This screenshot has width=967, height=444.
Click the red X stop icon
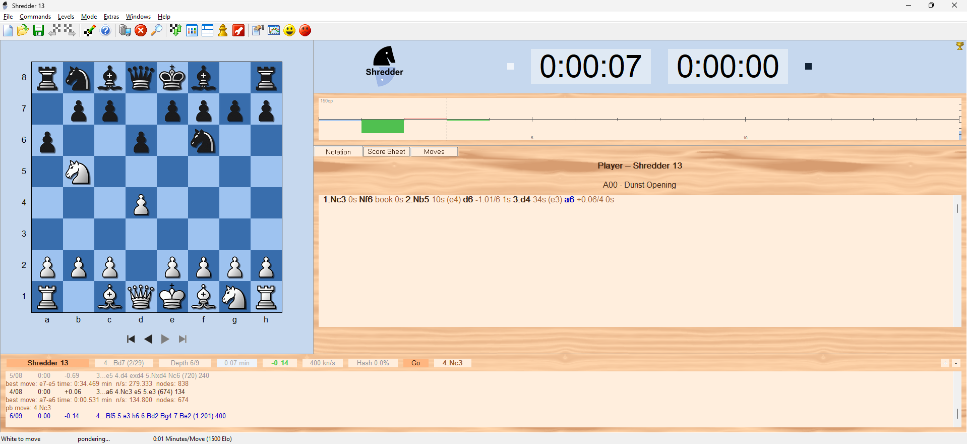coord(141,31)
